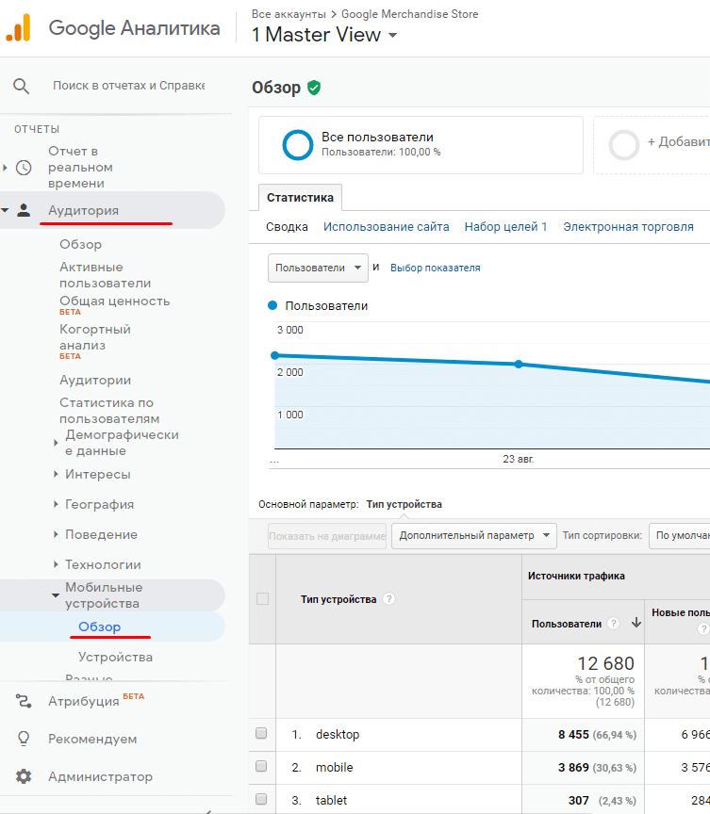710x814 pixels.
Task: Click the 12 680 total users value
Action: (x=605, y=663)
